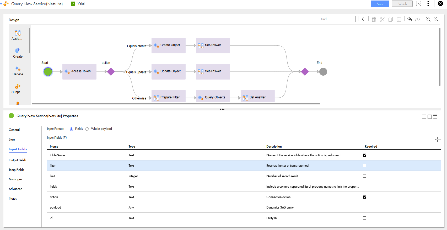Open the Input Fields tab
The width and height of the screenshot is (447, 230).
(18, 149)
